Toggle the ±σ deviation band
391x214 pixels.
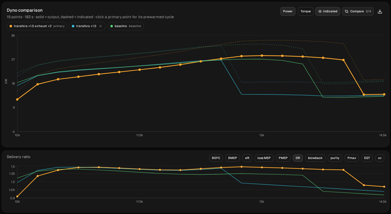[380, 158]
